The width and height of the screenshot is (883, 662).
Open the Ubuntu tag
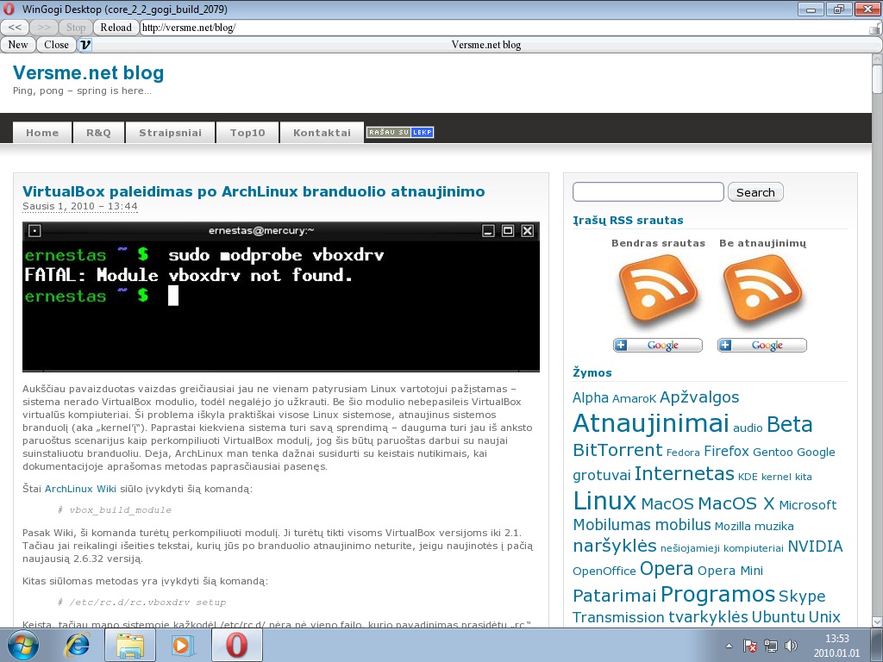(778, 617)
